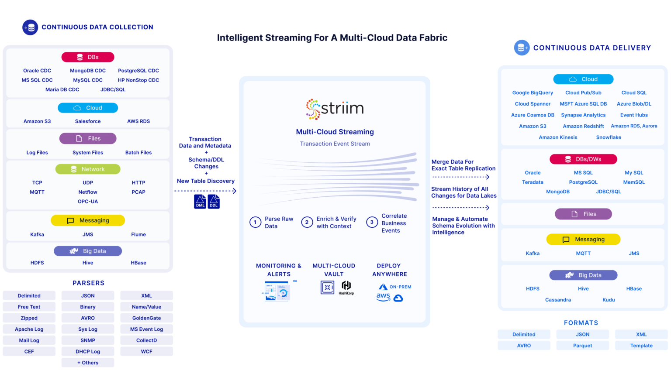Viewport: 671px width, 377px height.
Task: Click the Striim logo
Action: pos(335,109)
